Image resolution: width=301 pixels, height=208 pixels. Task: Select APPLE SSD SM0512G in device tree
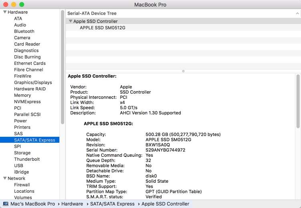tap(99, 28)
